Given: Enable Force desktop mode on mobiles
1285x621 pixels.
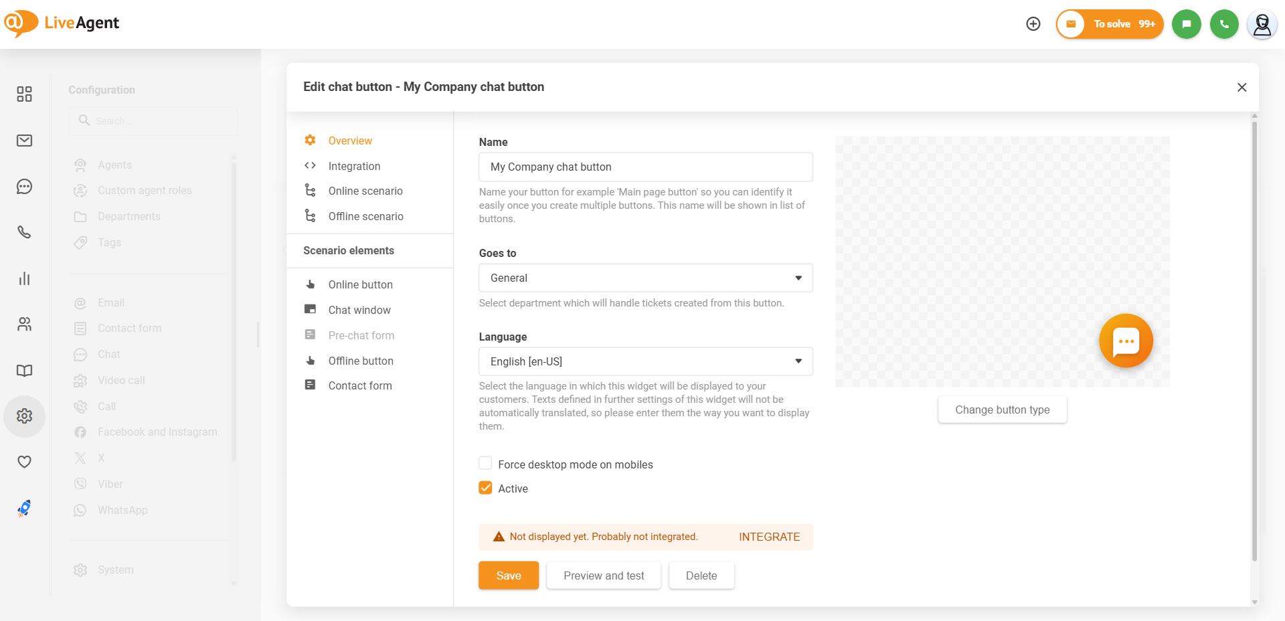Looking at the screenshot, I should [x=486, y=464].
